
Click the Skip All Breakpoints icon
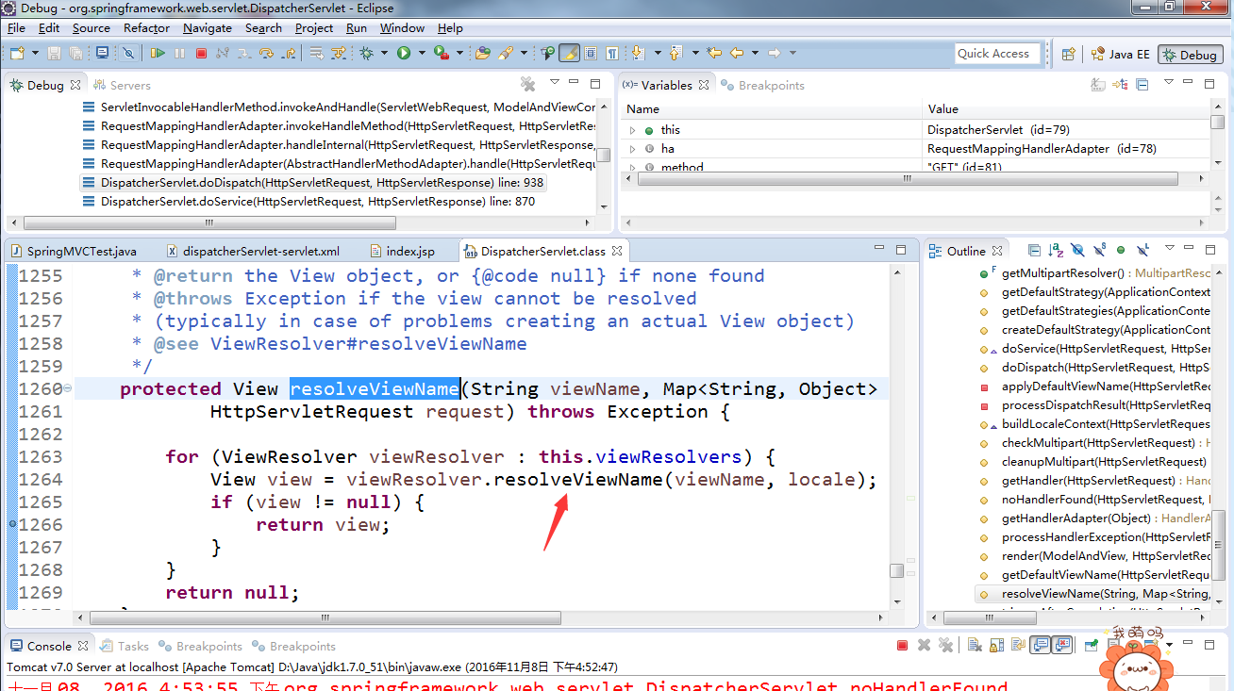tap(129, 53)
